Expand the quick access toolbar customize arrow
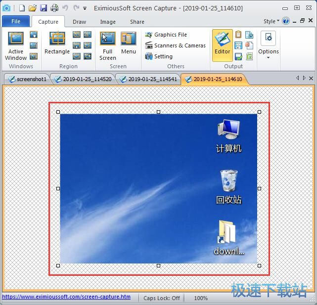The width and height of the screenshot is (317, 305). coord(85,8)
